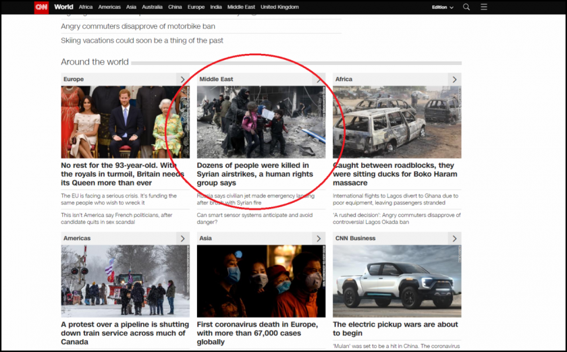The image size is (567, 352).
Task: Click the CNN Business section chevron
Action: 454,239
